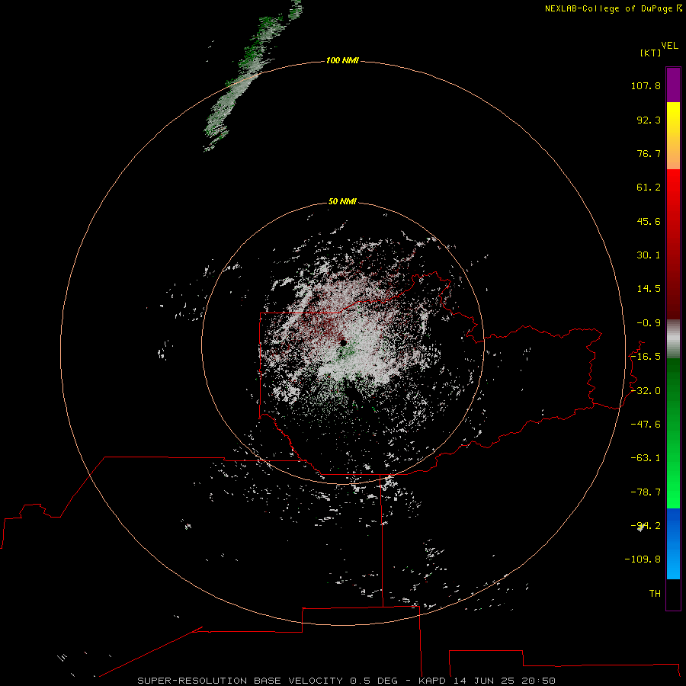Image resolution: width=686 pixels, height=686 pixels.
Task: Click the VEL legend heading
Action: tap(669, 46)
